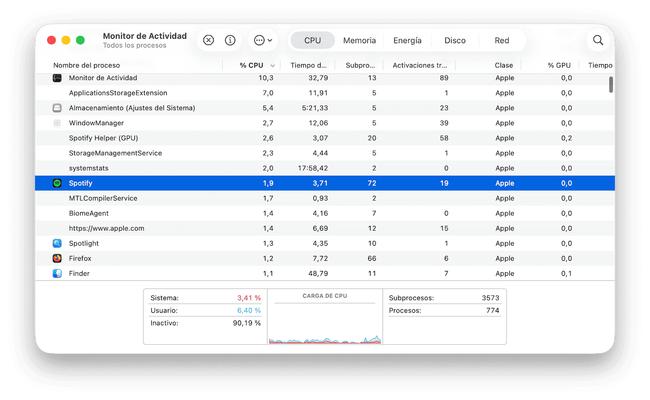This screenshot has height=400, width=650.
Task: Click the Monitor de Actividad process icon
Action: pos(57,78)
